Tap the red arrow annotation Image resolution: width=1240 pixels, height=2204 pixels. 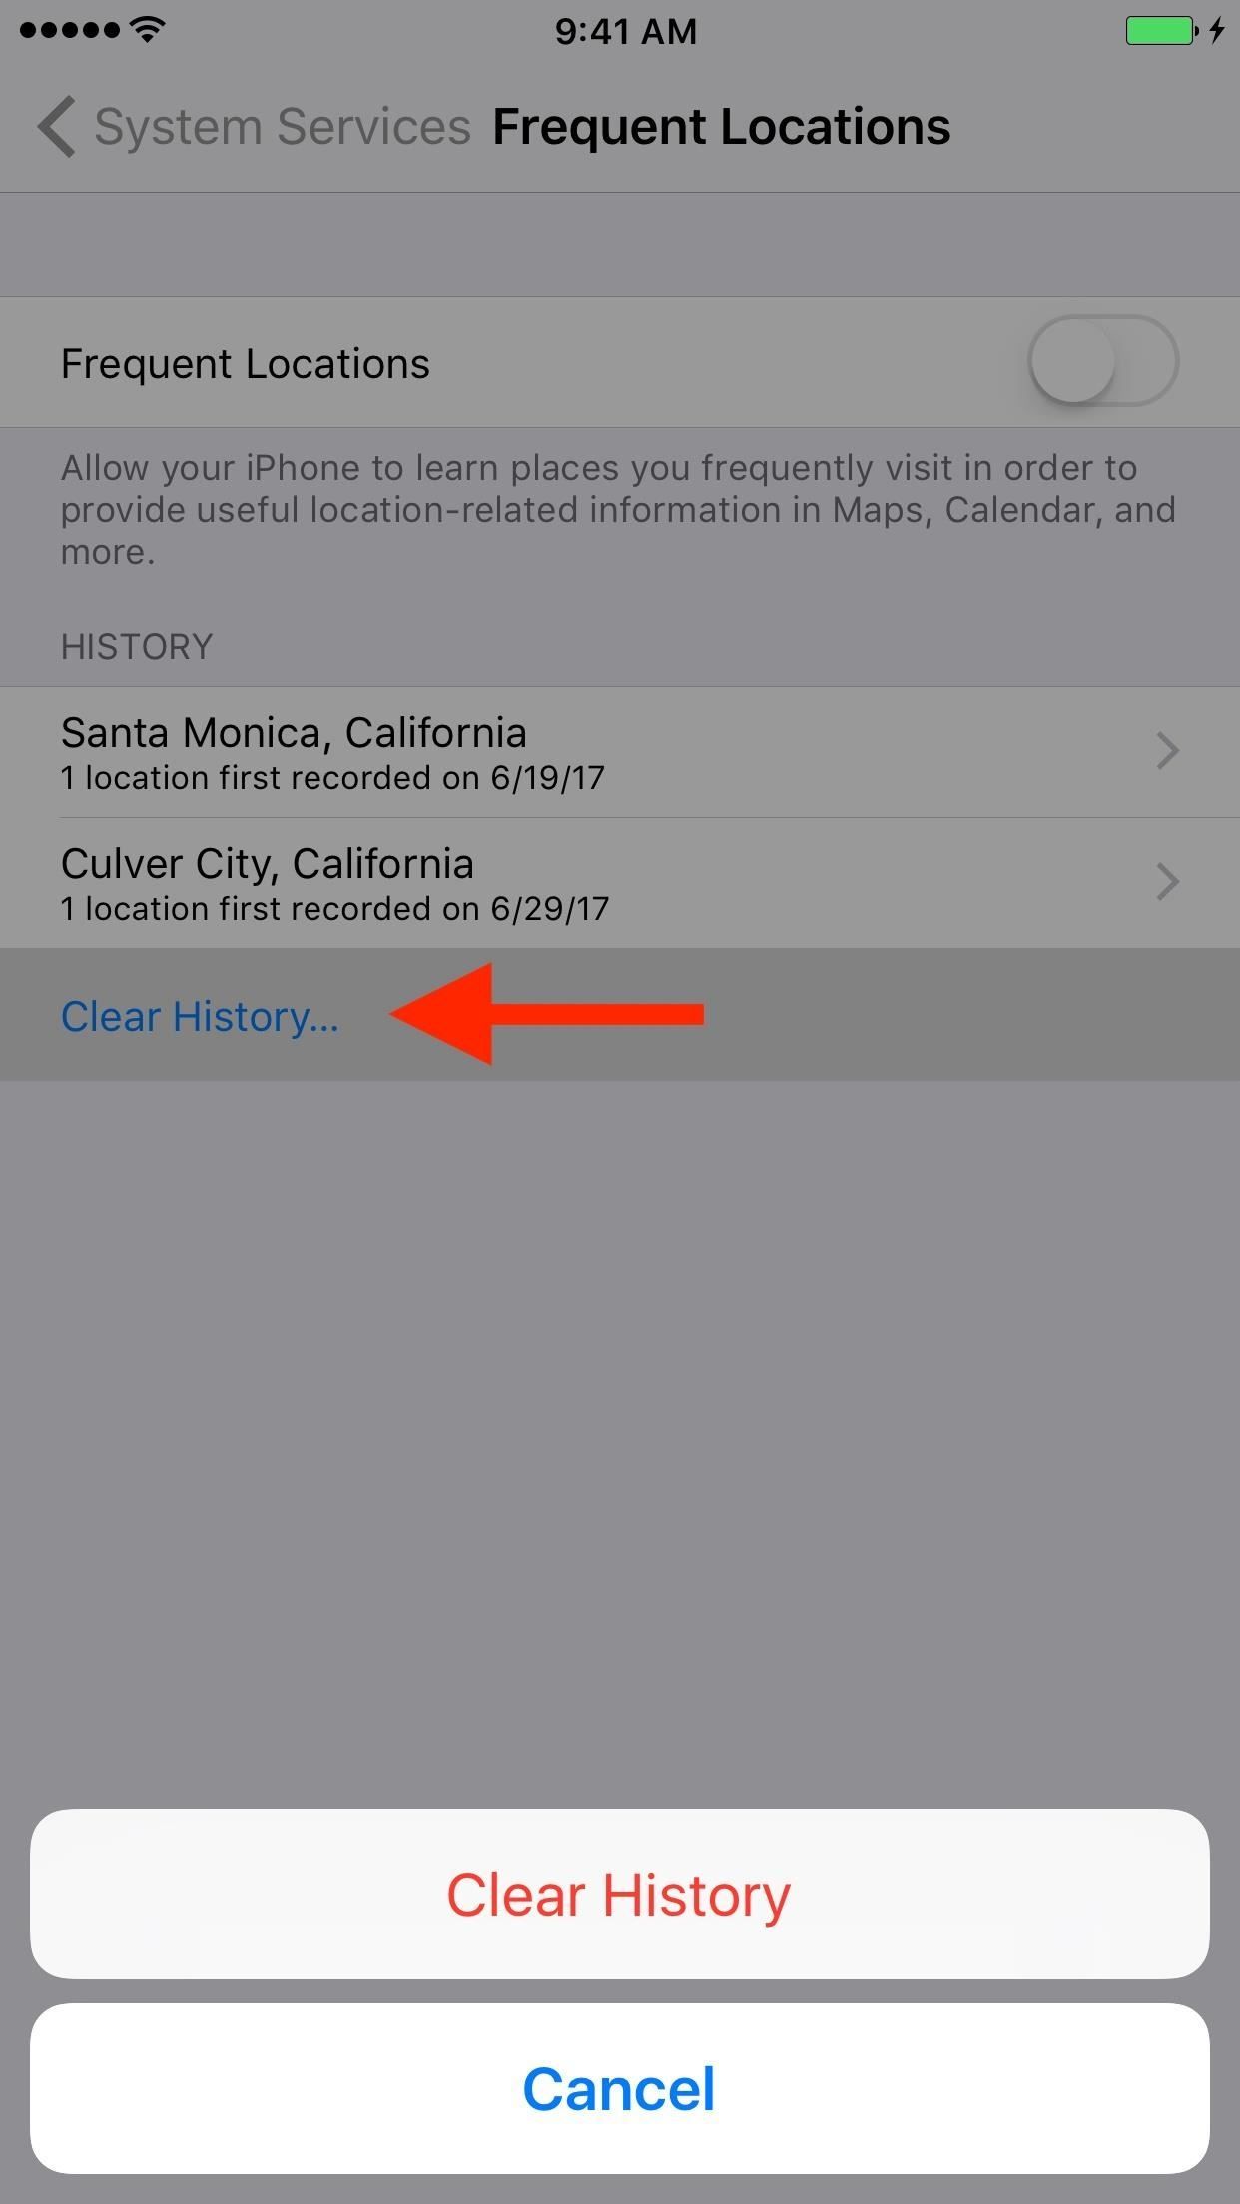547,1014
